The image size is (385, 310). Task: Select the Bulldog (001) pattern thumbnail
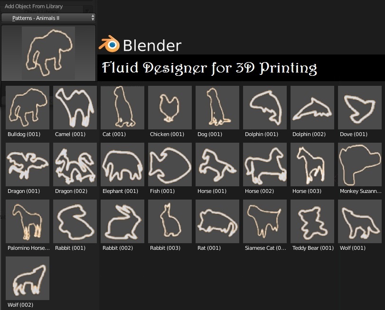[28, 108]
